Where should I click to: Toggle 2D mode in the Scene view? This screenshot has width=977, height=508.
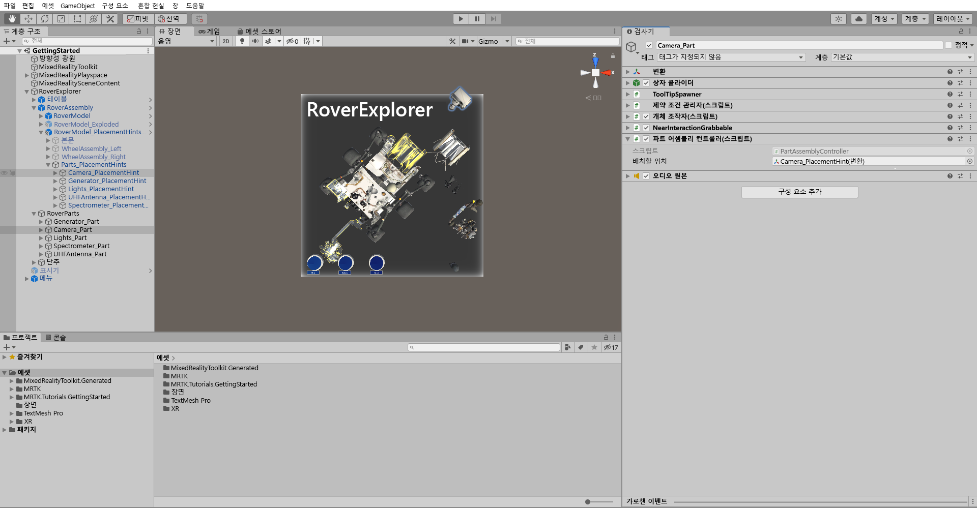pos(225,41)
